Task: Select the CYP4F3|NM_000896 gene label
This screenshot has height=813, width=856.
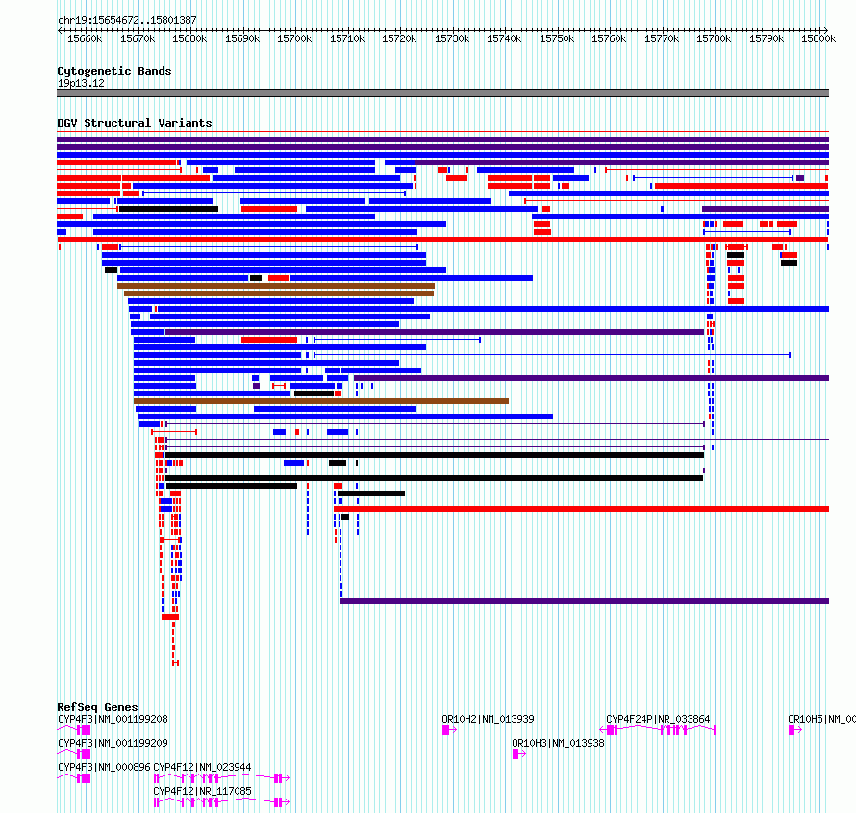Action: click(104, 767)
